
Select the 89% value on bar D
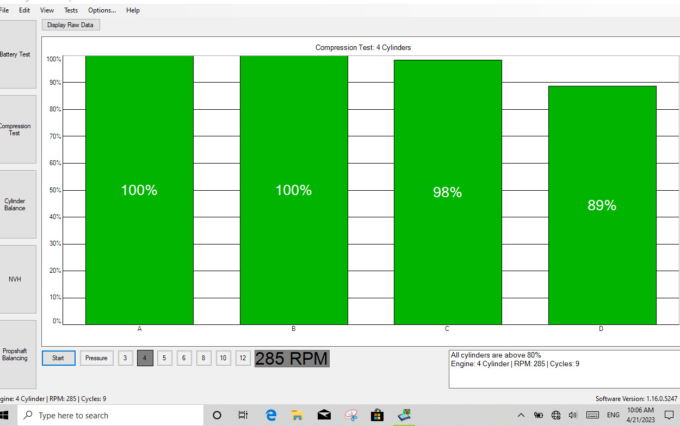pyautogui.click(x=602, y=205)
